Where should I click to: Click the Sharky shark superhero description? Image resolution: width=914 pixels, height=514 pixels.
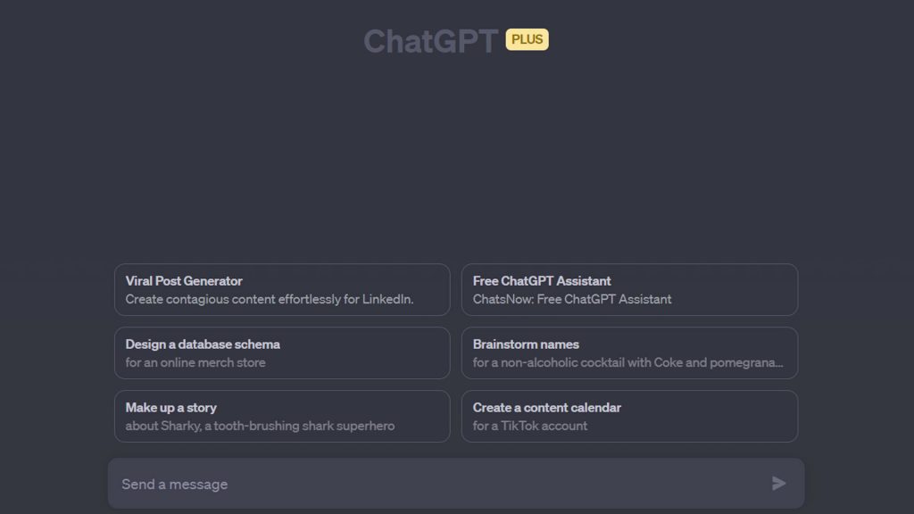pos(260,427)
